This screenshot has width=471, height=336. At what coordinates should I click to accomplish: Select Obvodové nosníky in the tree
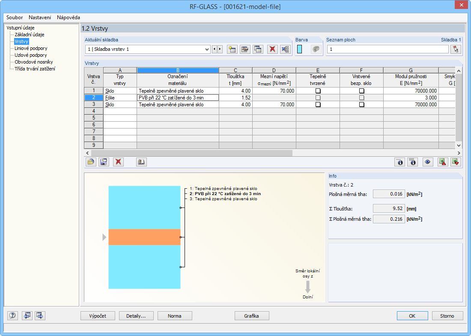[34, 62]
